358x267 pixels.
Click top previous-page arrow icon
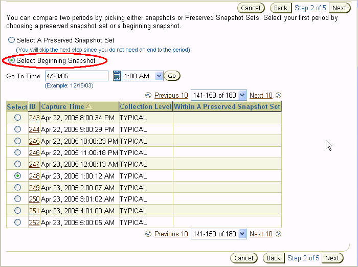point(148,95)
